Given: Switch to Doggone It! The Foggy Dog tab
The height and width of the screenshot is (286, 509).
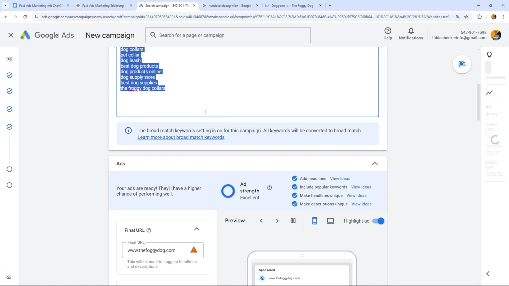Looking at the screenshot, I should 292,5.
